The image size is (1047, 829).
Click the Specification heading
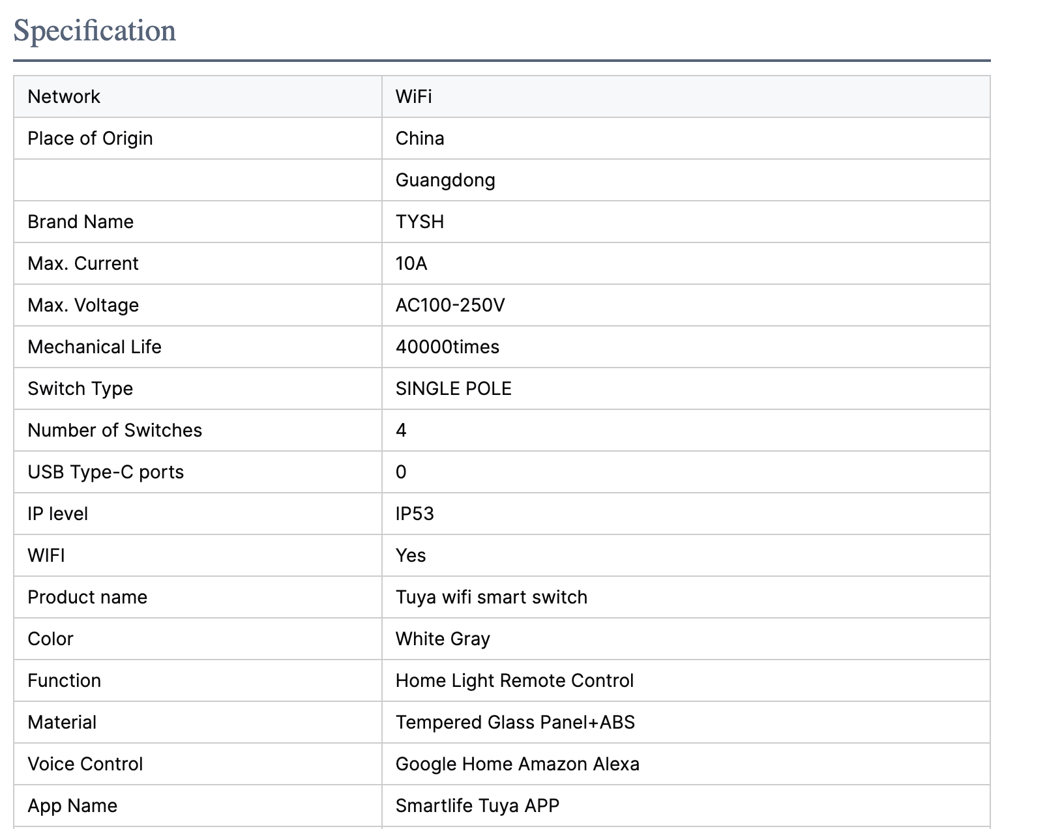[95, 31]
